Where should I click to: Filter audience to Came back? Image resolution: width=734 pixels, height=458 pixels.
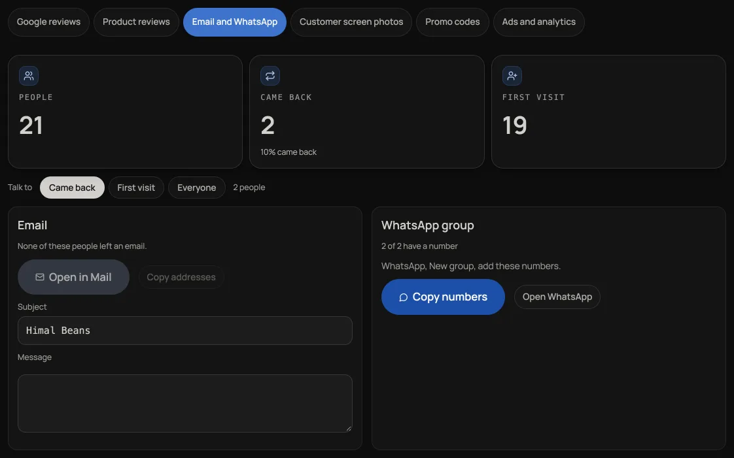pos(72,188)
